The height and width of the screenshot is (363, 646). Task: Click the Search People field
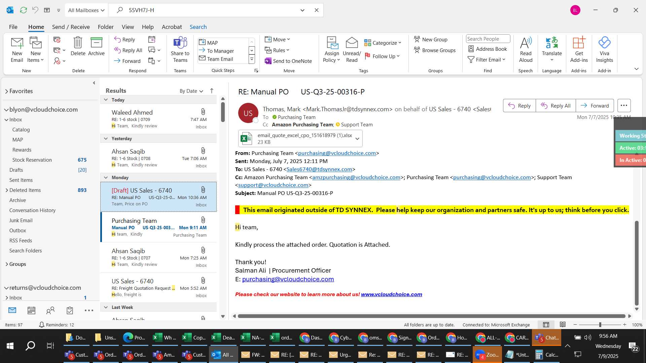tap(488, 39)
